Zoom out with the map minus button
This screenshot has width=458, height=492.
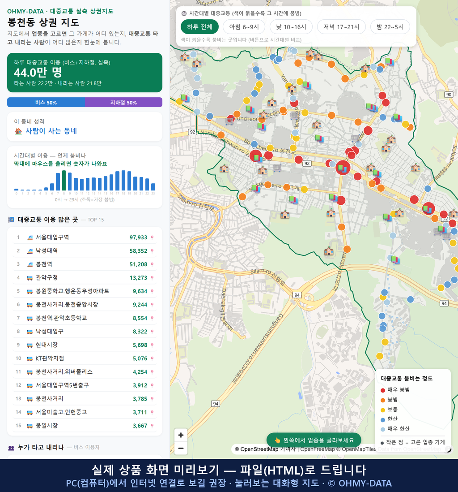(181, 448)
